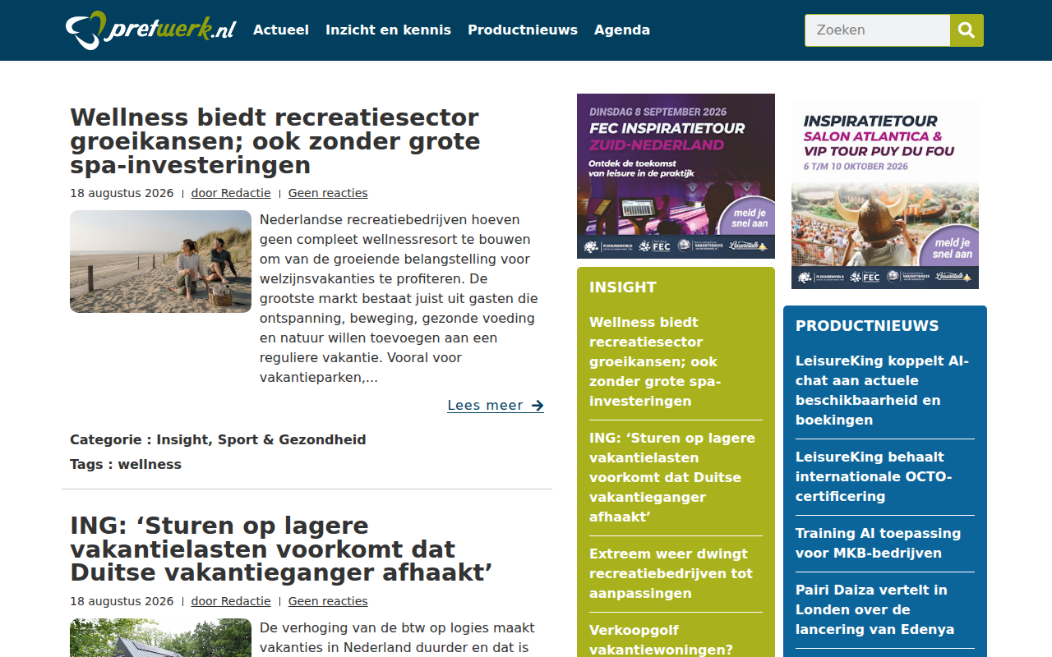This screenshot has height=657, width=1052.
Task: Click the PRODUCTNIEUWS sidebar heading
Action: point(867,326)
